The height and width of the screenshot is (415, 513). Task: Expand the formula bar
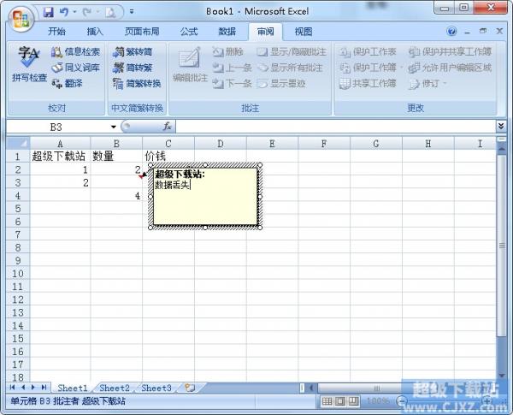click(x=501, y=126)
